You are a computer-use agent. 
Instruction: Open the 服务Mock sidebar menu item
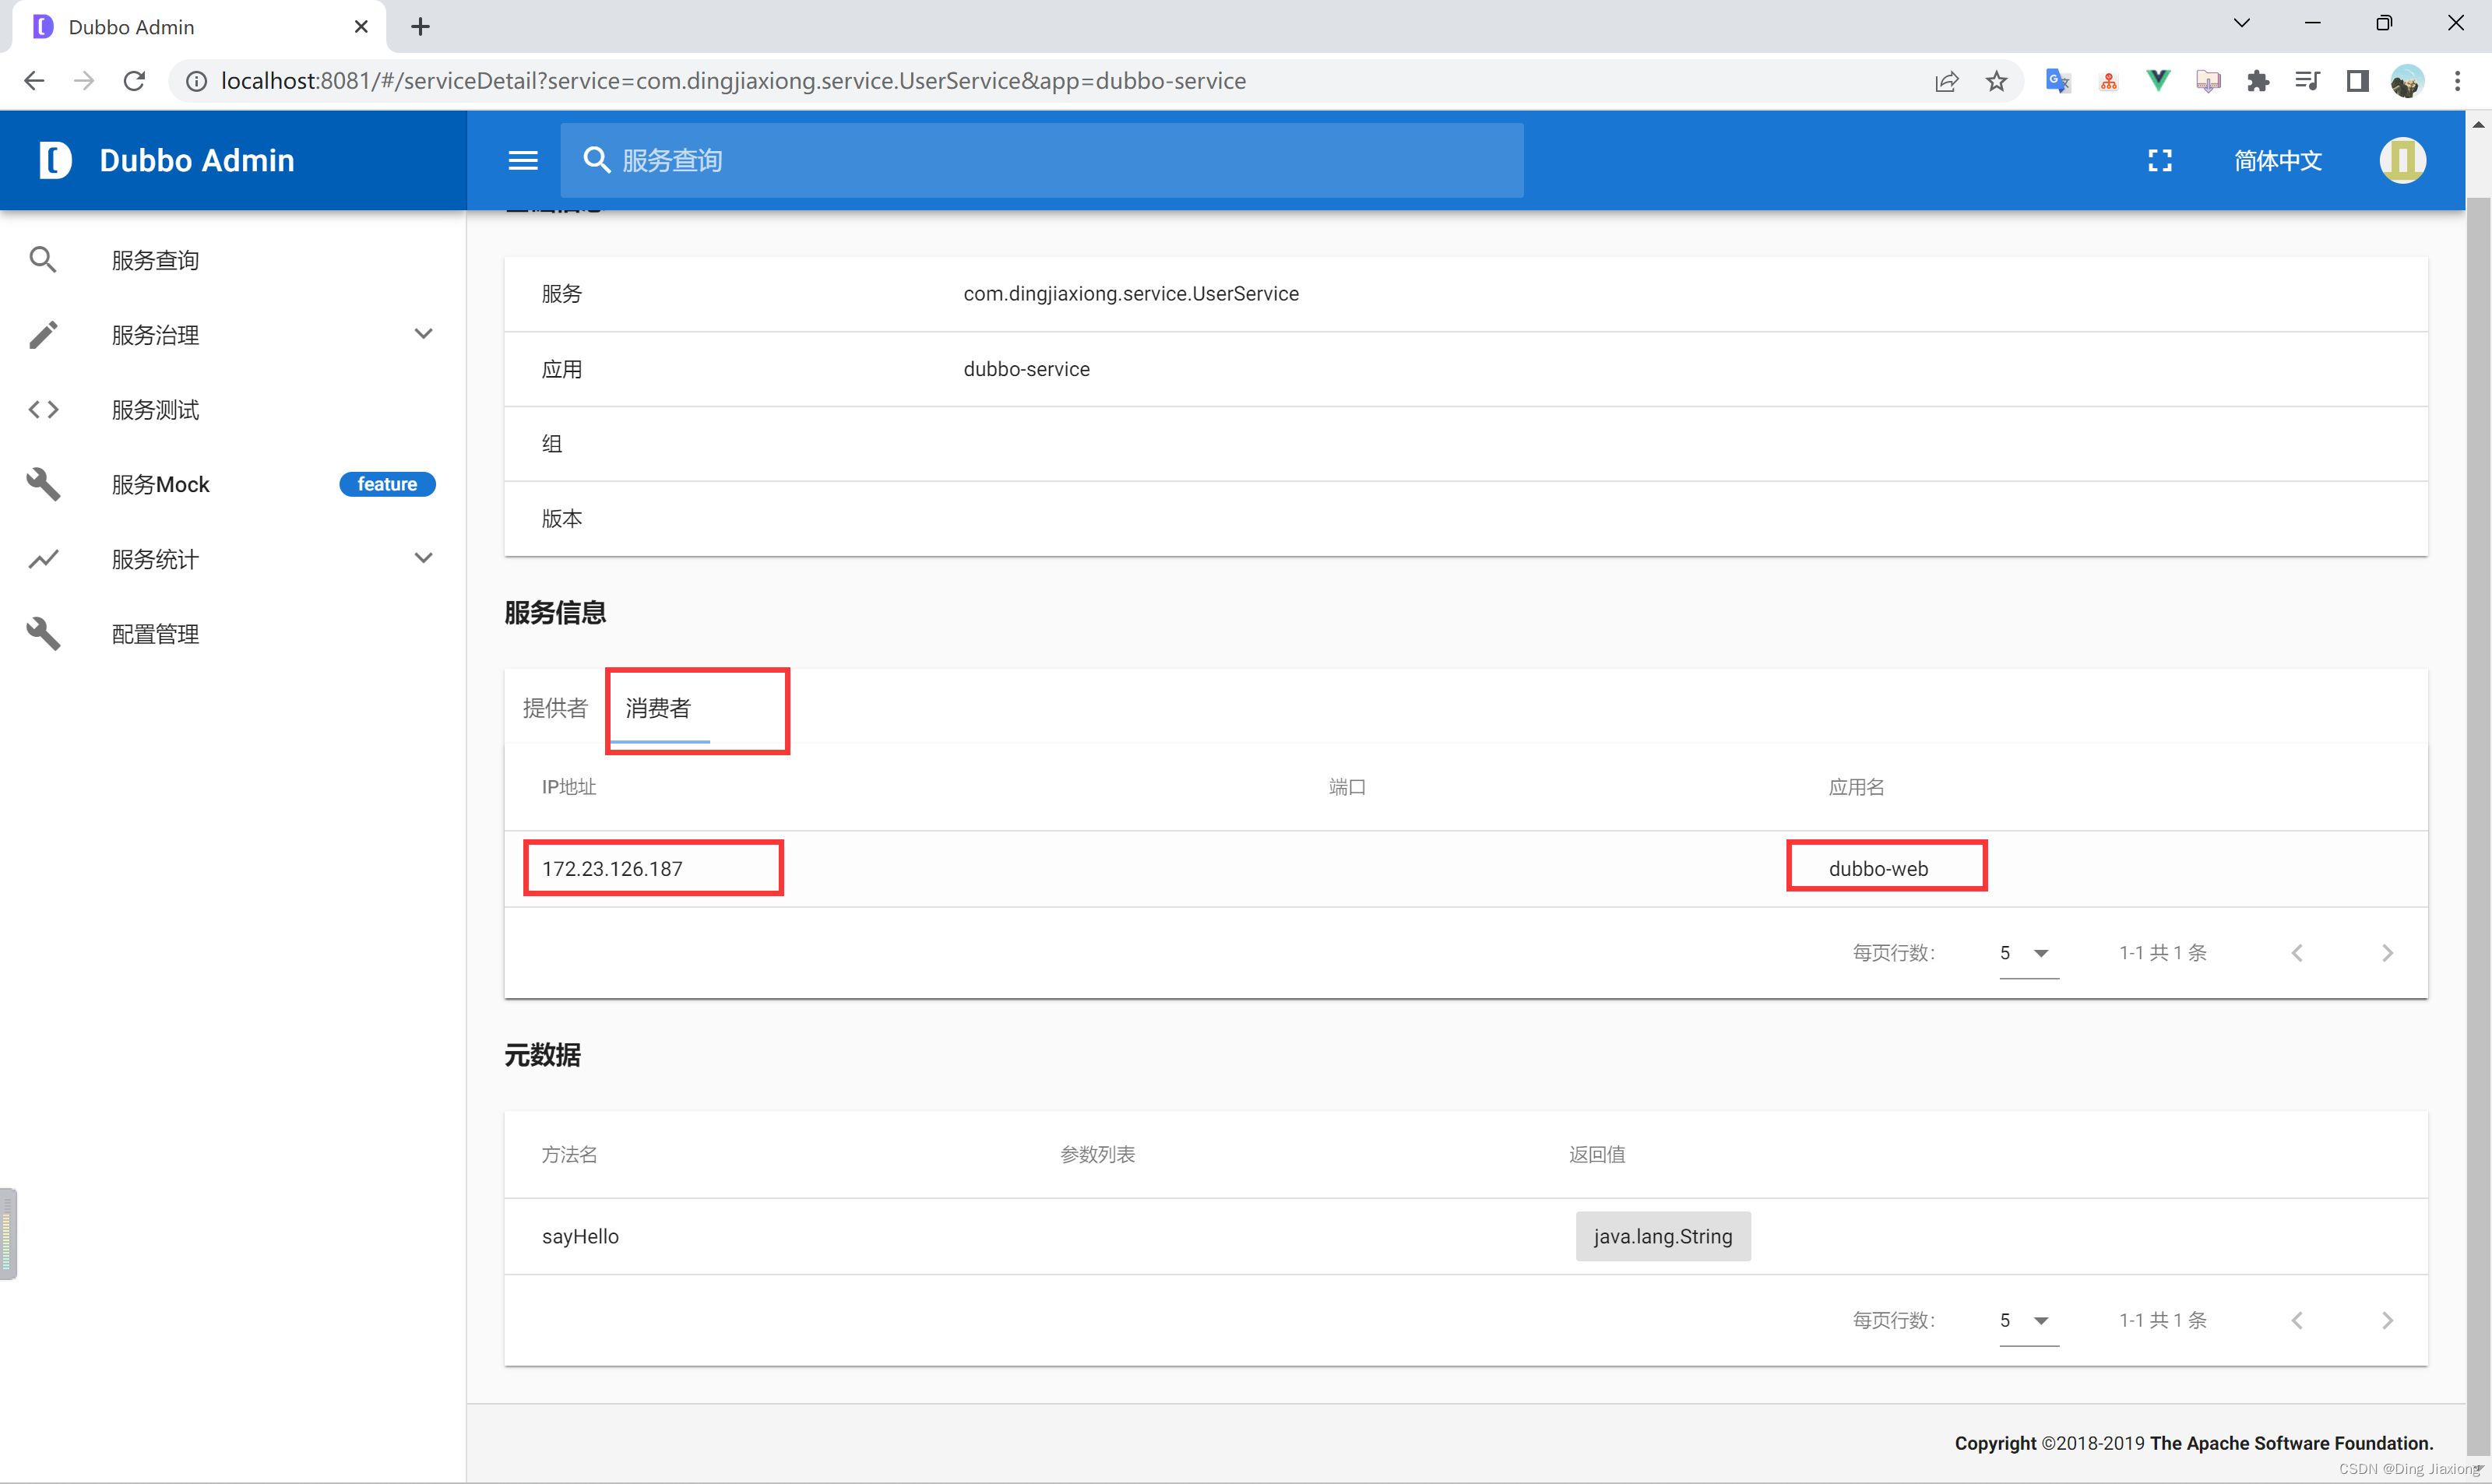(x=232, y=484)
